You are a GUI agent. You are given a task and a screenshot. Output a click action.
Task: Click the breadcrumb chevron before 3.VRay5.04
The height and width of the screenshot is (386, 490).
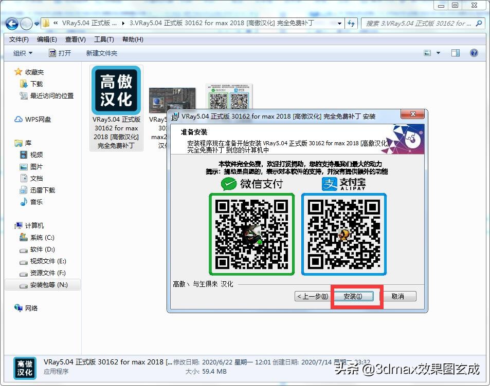pos(123,24)
